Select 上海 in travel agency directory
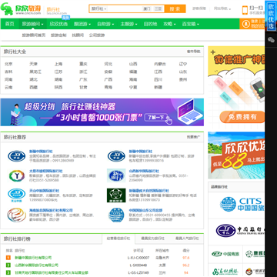 (58, 64)
